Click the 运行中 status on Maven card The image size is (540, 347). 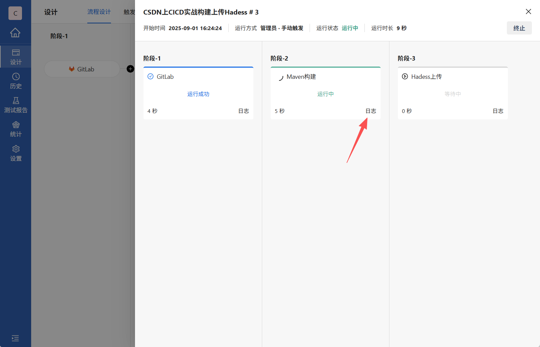click(325, 94)
